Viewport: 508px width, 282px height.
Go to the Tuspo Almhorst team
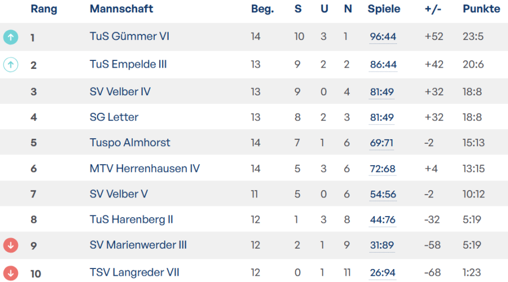click(x=130, y=143)
